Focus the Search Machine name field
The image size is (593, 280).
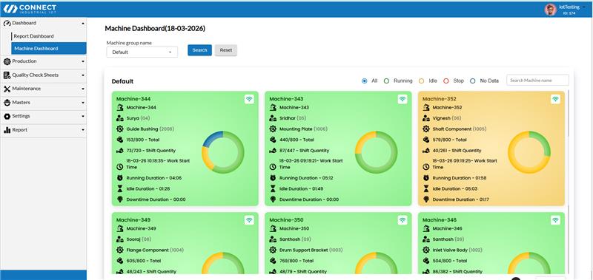tap(537, 81)
